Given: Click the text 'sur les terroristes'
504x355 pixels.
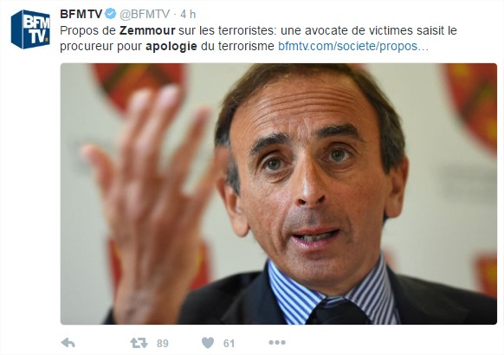Looking at the screenshot, I should pyautogui.click(x=227, y=30).
